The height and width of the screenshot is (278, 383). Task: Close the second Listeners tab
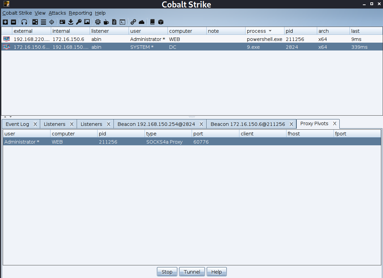(109, 124)
